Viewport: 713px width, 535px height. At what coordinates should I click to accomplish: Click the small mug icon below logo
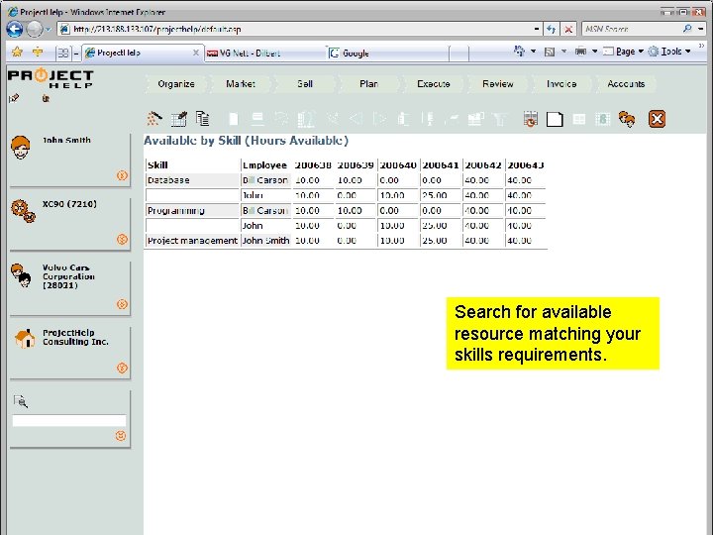click(x=46, y=98)
